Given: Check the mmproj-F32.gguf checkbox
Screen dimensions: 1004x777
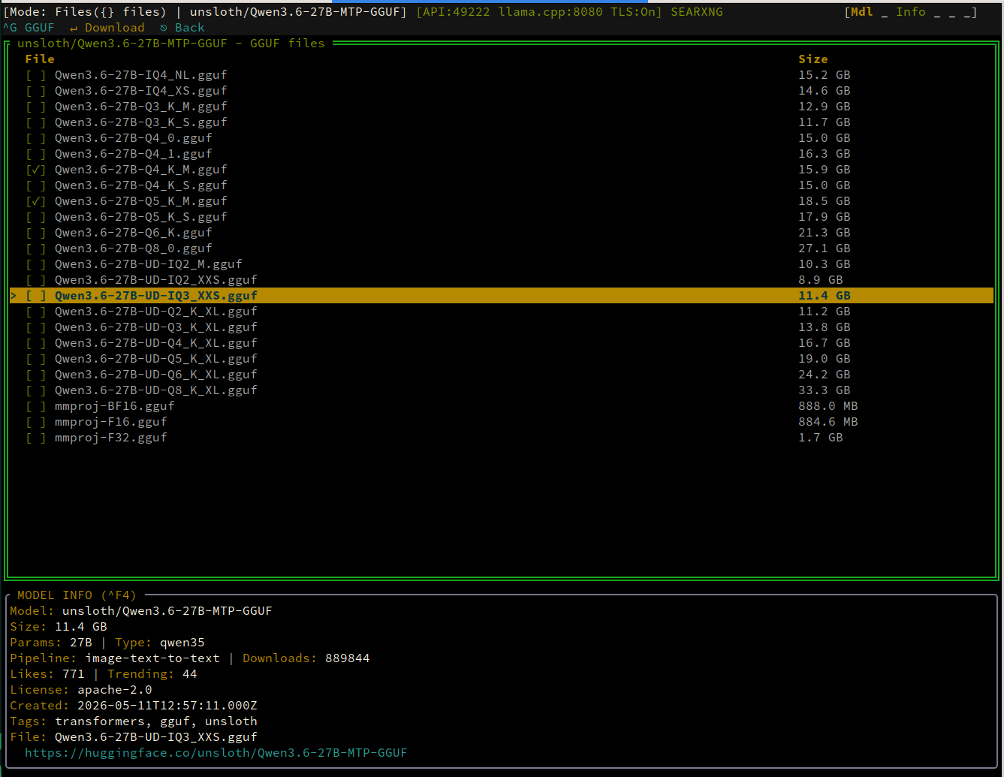Looking at the screenshot, I should click(x=36, y=438).
